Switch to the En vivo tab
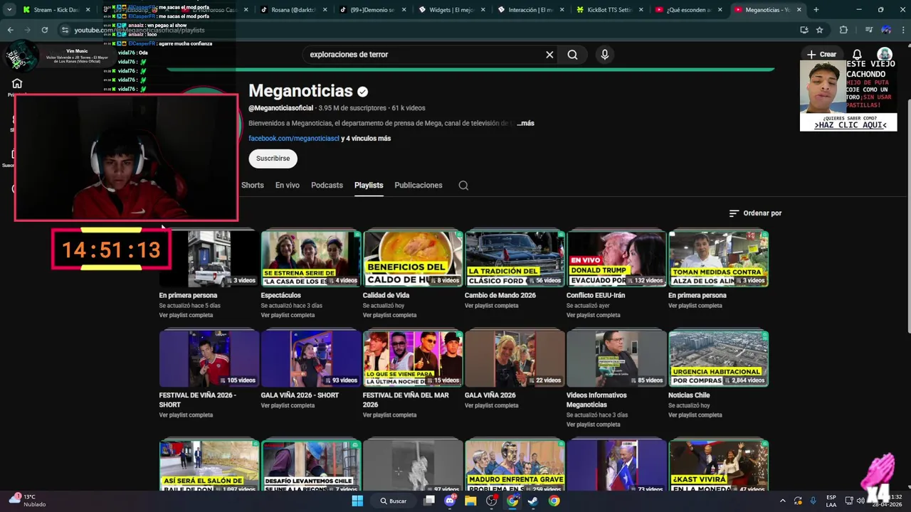Screen dimensions: 911x512 (x=288, y=186)
